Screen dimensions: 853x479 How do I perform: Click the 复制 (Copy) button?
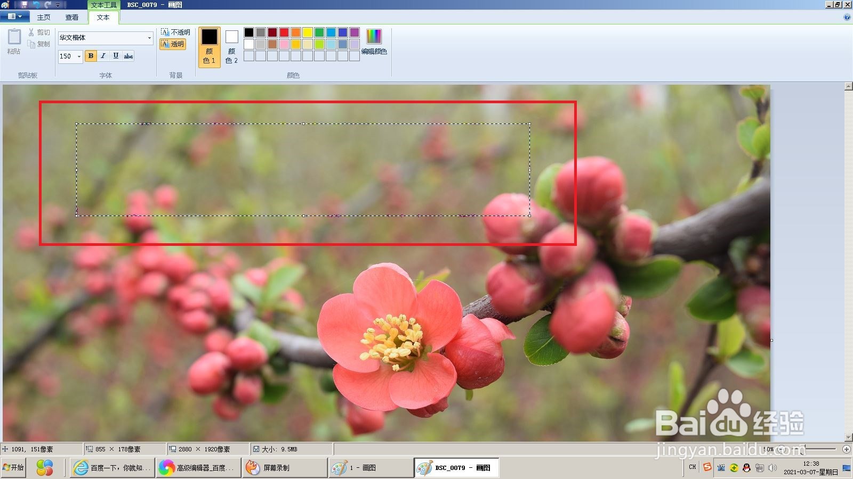click(39, 44)
